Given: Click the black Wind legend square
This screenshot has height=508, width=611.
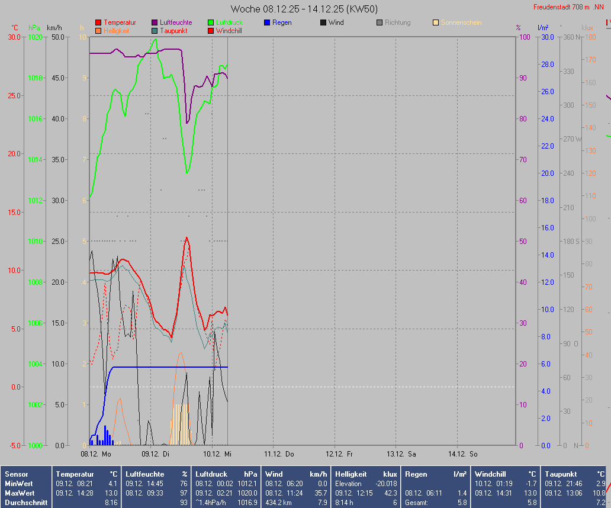Looking at the screenshot, I should (323, 22).
